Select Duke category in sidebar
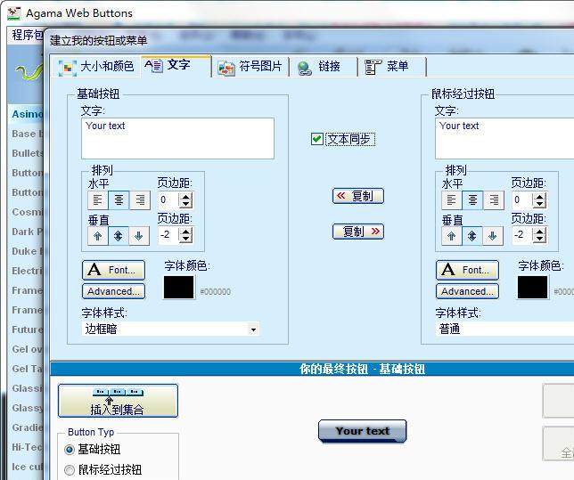Image resolution: width=574 pixels, height=480 pixels. (27, 251)
